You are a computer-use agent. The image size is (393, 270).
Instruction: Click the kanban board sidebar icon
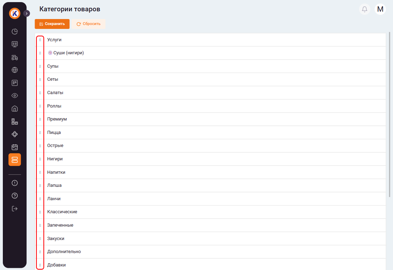coord(14,83)
